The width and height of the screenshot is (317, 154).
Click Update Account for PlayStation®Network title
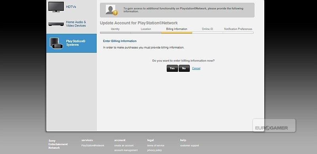139,23
